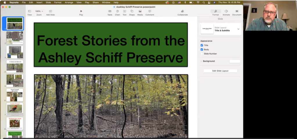The width and height of the screenshot is (297, 139).
Task: Click the Collaborate icon
Action: [x=182, y=11]
